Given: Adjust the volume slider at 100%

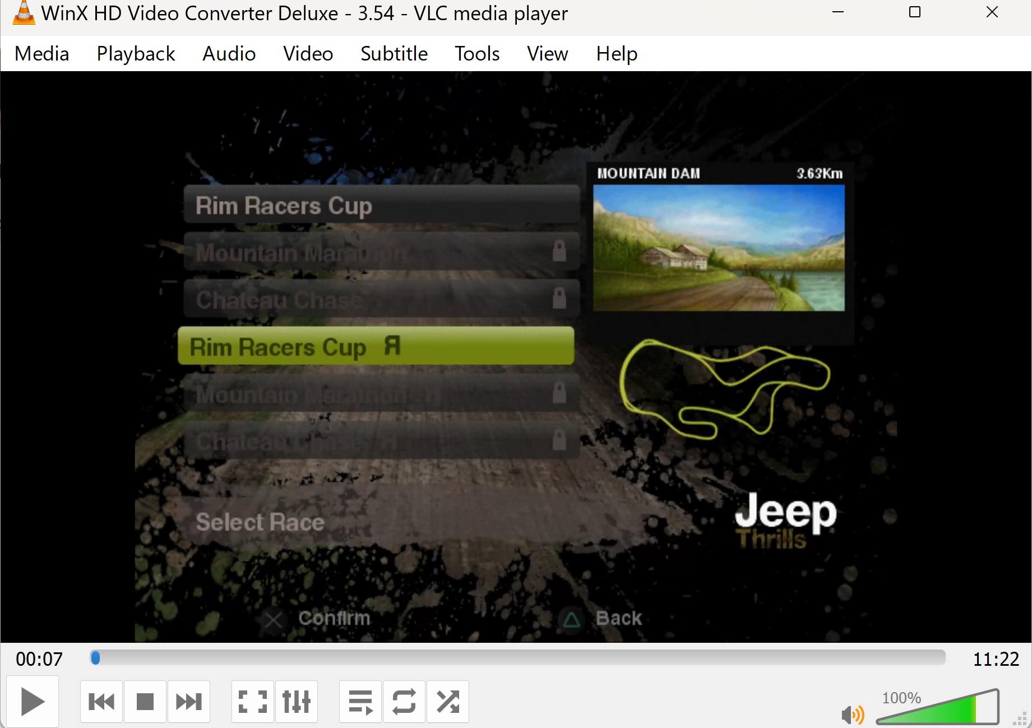Looking at the screenshot, I should pyautogui.click(x=938, y=707).
